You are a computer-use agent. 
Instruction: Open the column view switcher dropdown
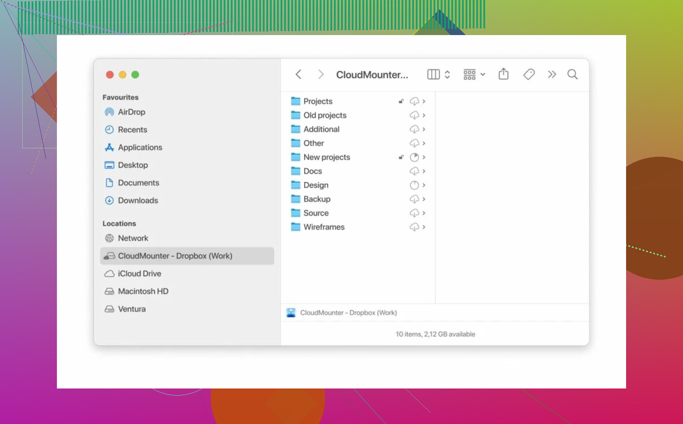coord(438,75)
